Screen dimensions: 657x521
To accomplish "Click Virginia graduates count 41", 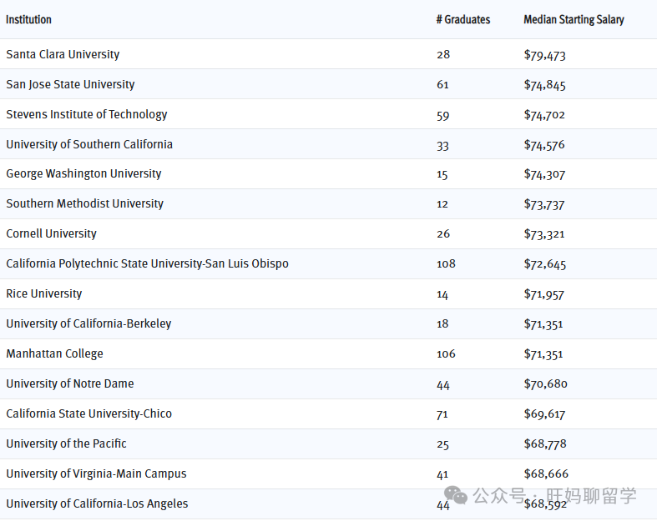I will 442,474.
